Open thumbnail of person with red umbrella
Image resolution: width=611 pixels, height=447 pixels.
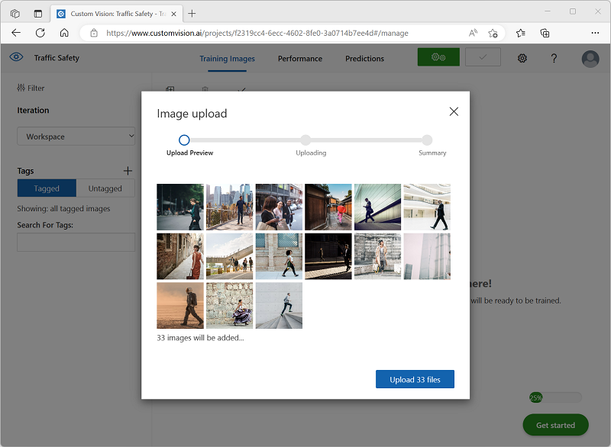[328, 207]
